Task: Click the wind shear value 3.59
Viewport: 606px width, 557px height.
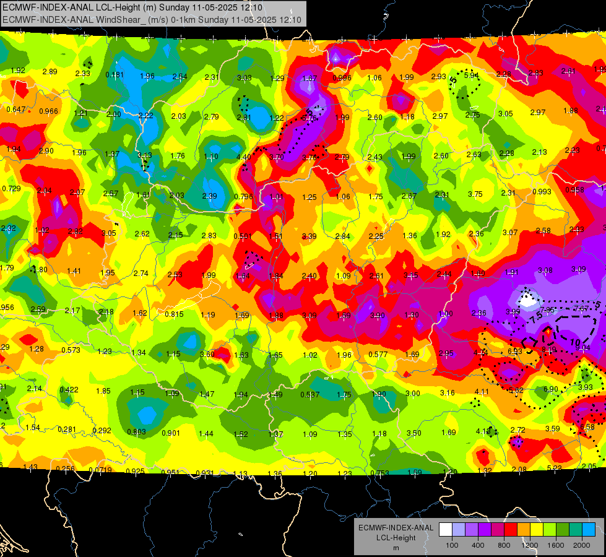Action: (553, 428)
